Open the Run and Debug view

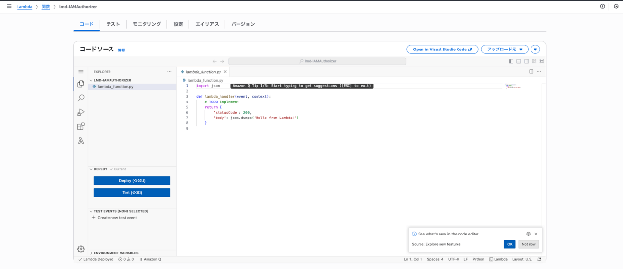(81, 112)
